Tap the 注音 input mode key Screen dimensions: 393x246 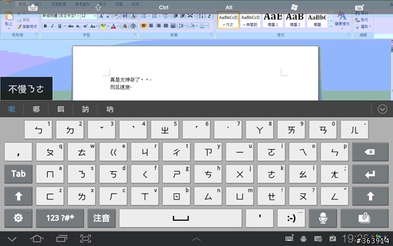point(102,218)
